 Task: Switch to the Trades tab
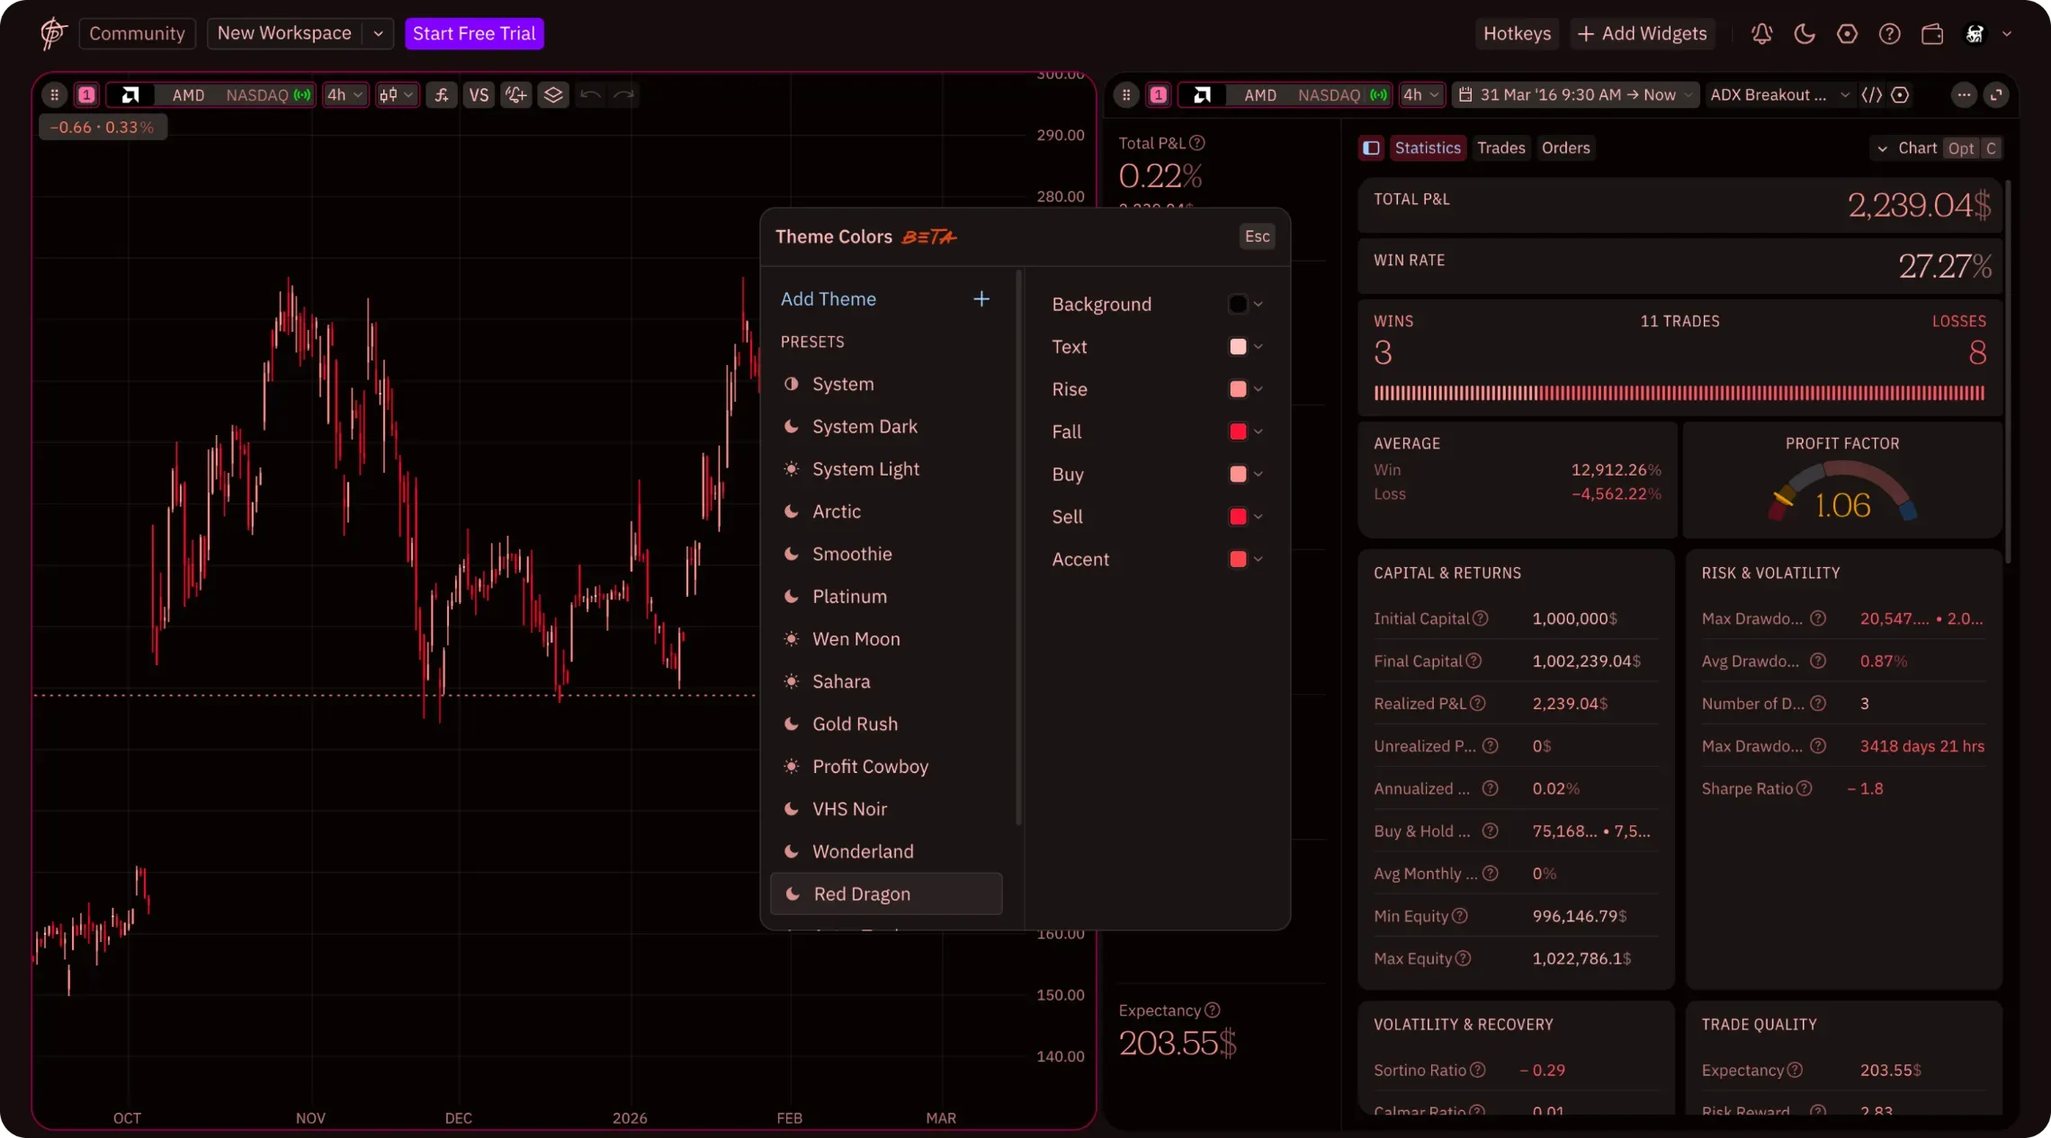pyautogui.click(x=1500, y=147)
